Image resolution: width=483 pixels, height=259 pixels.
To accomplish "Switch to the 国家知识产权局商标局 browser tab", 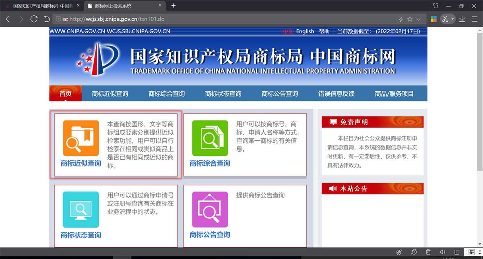I will [41, 6].
